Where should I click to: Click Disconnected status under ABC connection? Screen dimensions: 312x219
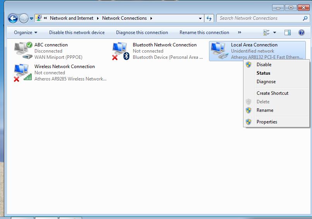point(48,51)
